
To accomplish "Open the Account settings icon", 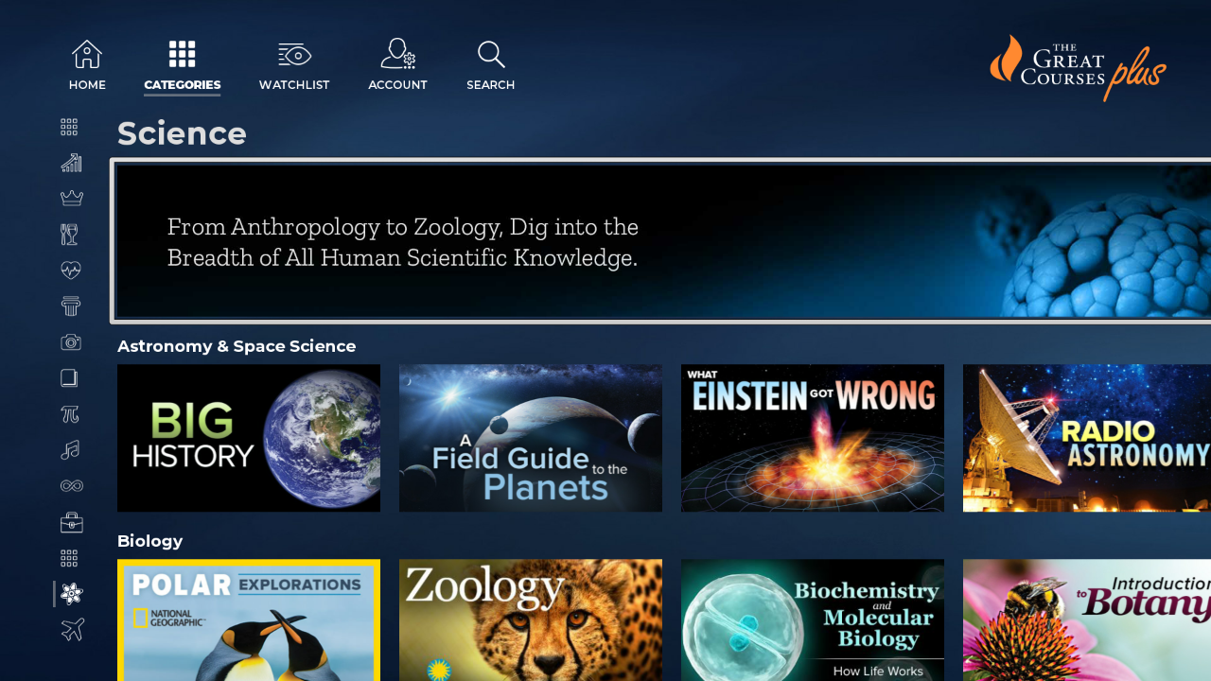I will (x=398, y=54).
